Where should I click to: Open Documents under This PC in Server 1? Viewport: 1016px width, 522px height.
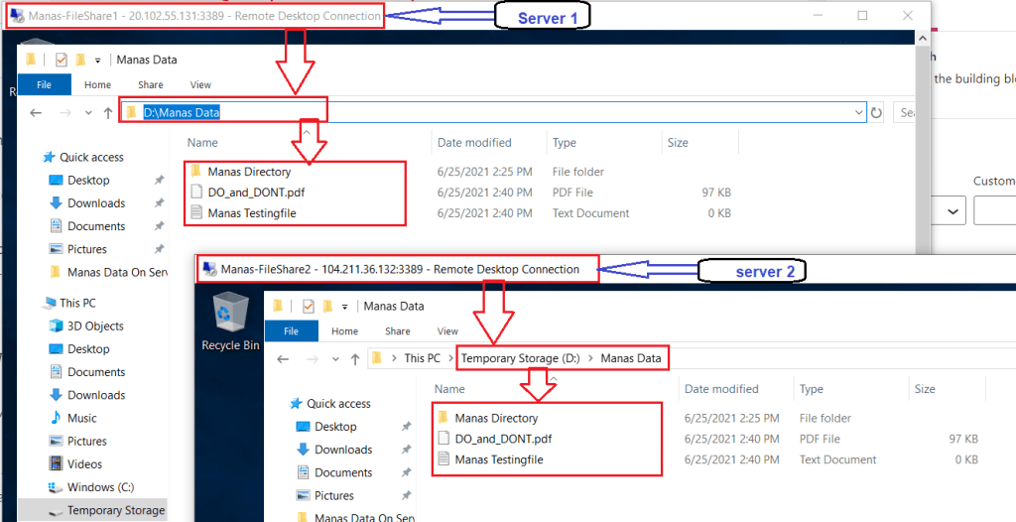tap(96, 371)
